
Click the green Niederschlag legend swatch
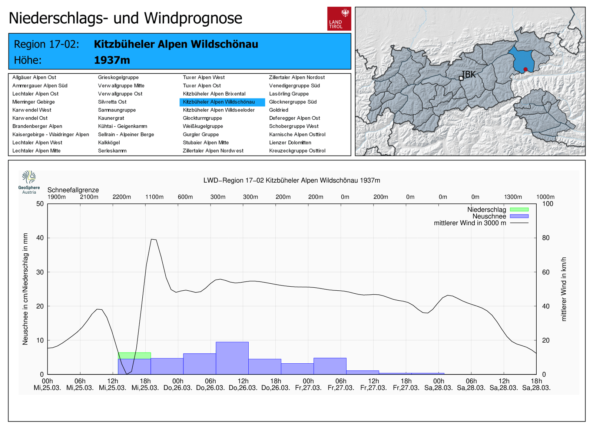(x=519, y=210)
